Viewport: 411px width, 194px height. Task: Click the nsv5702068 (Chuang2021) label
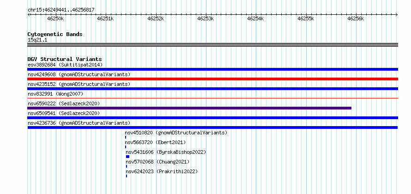point(157,162)
